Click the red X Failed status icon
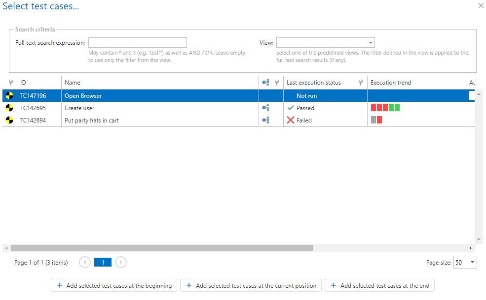This screenshot has height=300, width=486. coord(291,120)
